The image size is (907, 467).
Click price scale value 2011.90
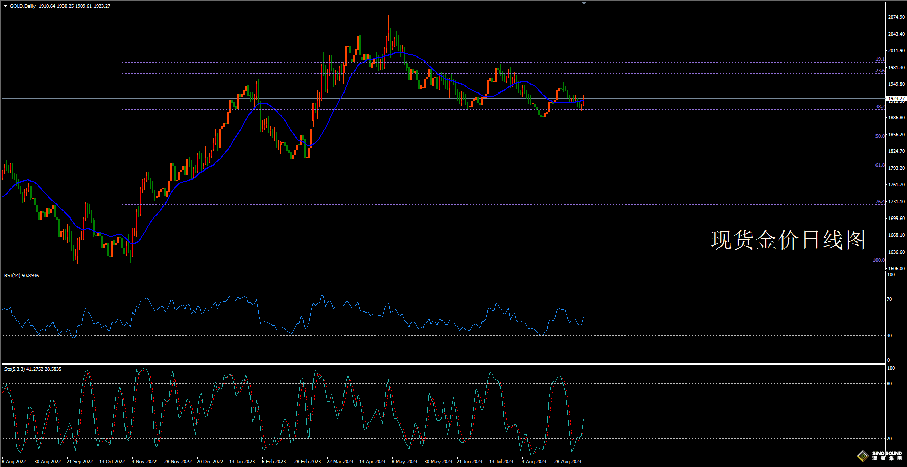(x=896, y=50)
